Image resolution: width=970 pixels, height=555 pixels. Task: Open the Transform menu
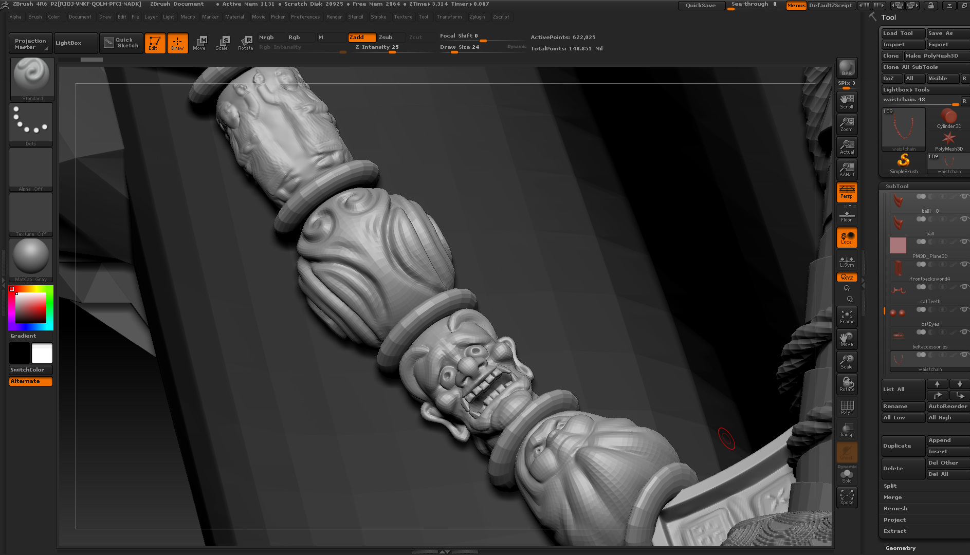tap(449, 17)
